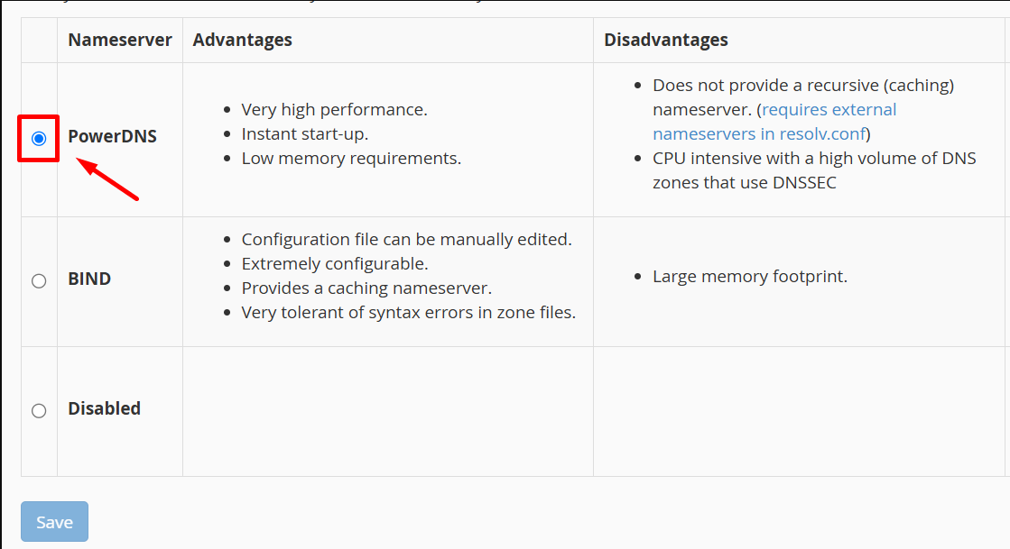Screen dimensions: 1010x549
Task: Choose the BIND nameserver radio button
Action: 39,280
